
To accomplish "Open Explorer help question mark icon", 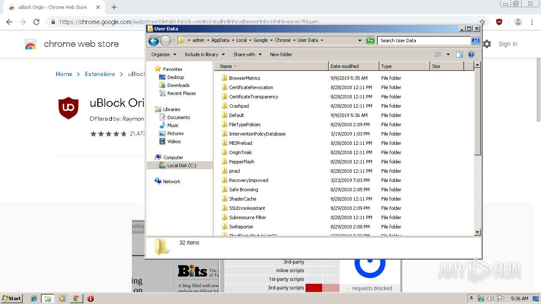I will point(471,54).
